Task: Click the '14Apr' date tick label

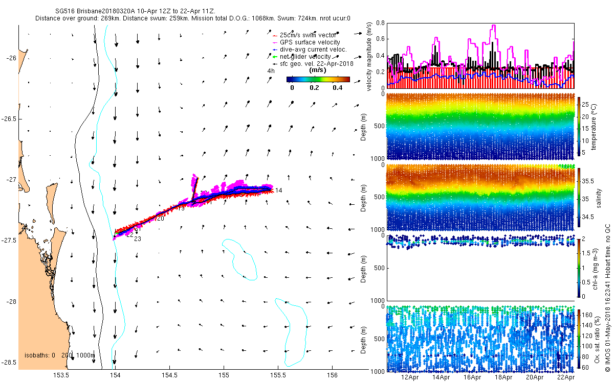Action: coord(441,377)
